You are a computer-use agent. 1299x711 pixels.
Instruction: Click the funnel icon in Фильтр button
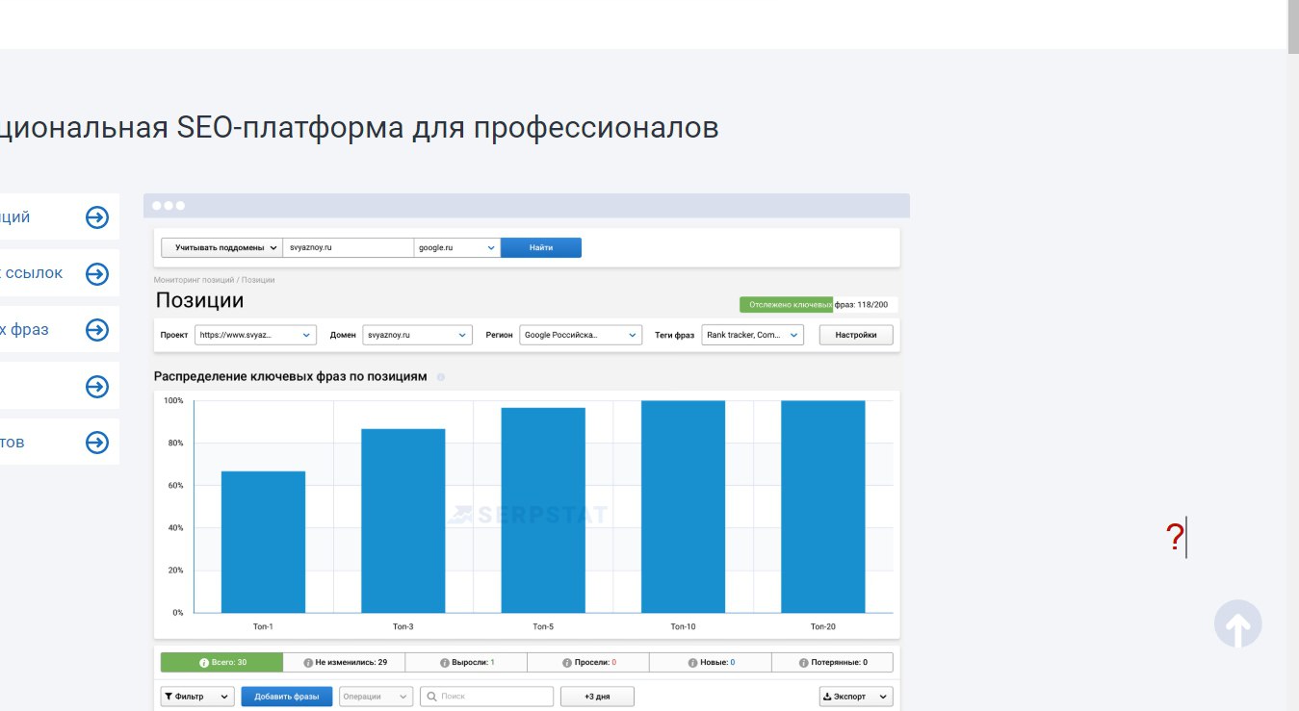click(x=169, y=697)
